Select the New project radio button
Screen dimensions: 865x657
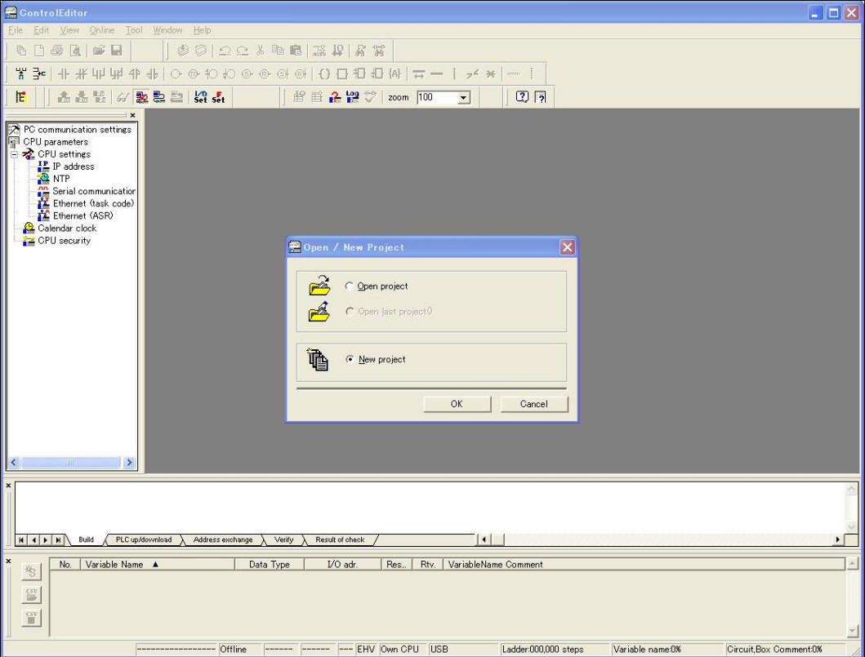(x=350, y=360)
